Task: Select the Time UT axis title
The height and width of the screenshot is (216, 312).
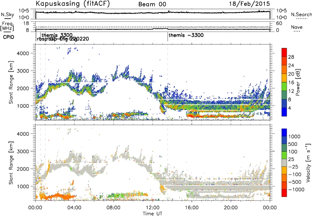Action: (152, 214)
